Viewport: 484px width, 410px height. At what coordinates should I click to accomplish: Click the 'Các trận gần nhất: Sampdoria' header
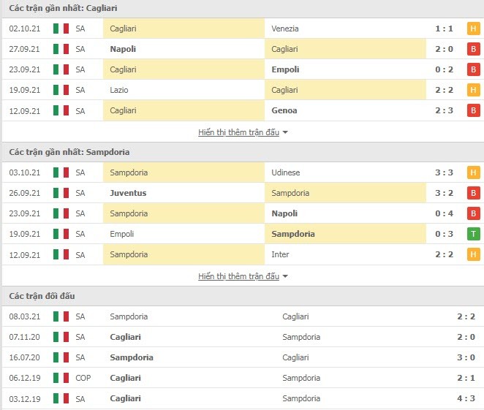[69, 152]
